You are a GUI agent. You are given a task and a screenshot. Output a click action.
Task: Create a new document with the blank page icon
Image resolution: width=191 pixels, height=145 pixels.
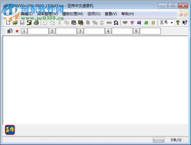tap(8, 23)
